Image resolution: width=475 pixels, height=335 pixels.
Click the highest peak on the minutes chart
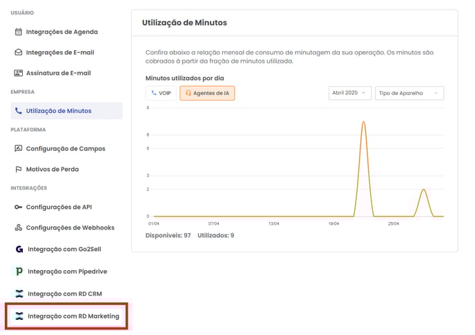click(363, 122)
